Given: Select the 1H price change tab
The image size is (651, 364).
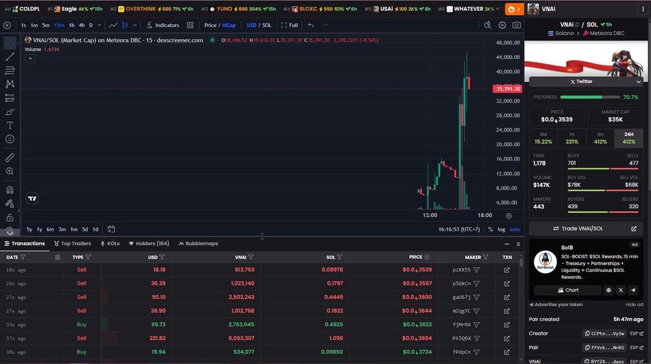Looking at the screenshot, I should [572, 138].
